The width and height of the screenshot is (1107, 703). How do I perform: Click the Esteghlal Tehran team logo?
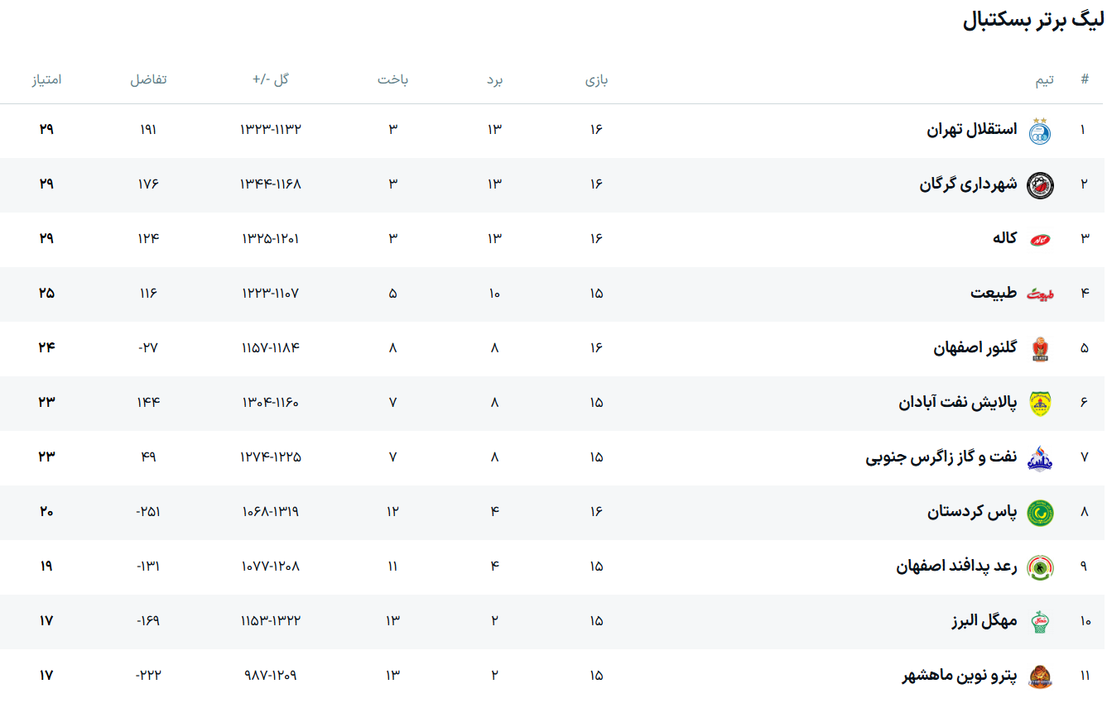click(x=1040, y=131)
